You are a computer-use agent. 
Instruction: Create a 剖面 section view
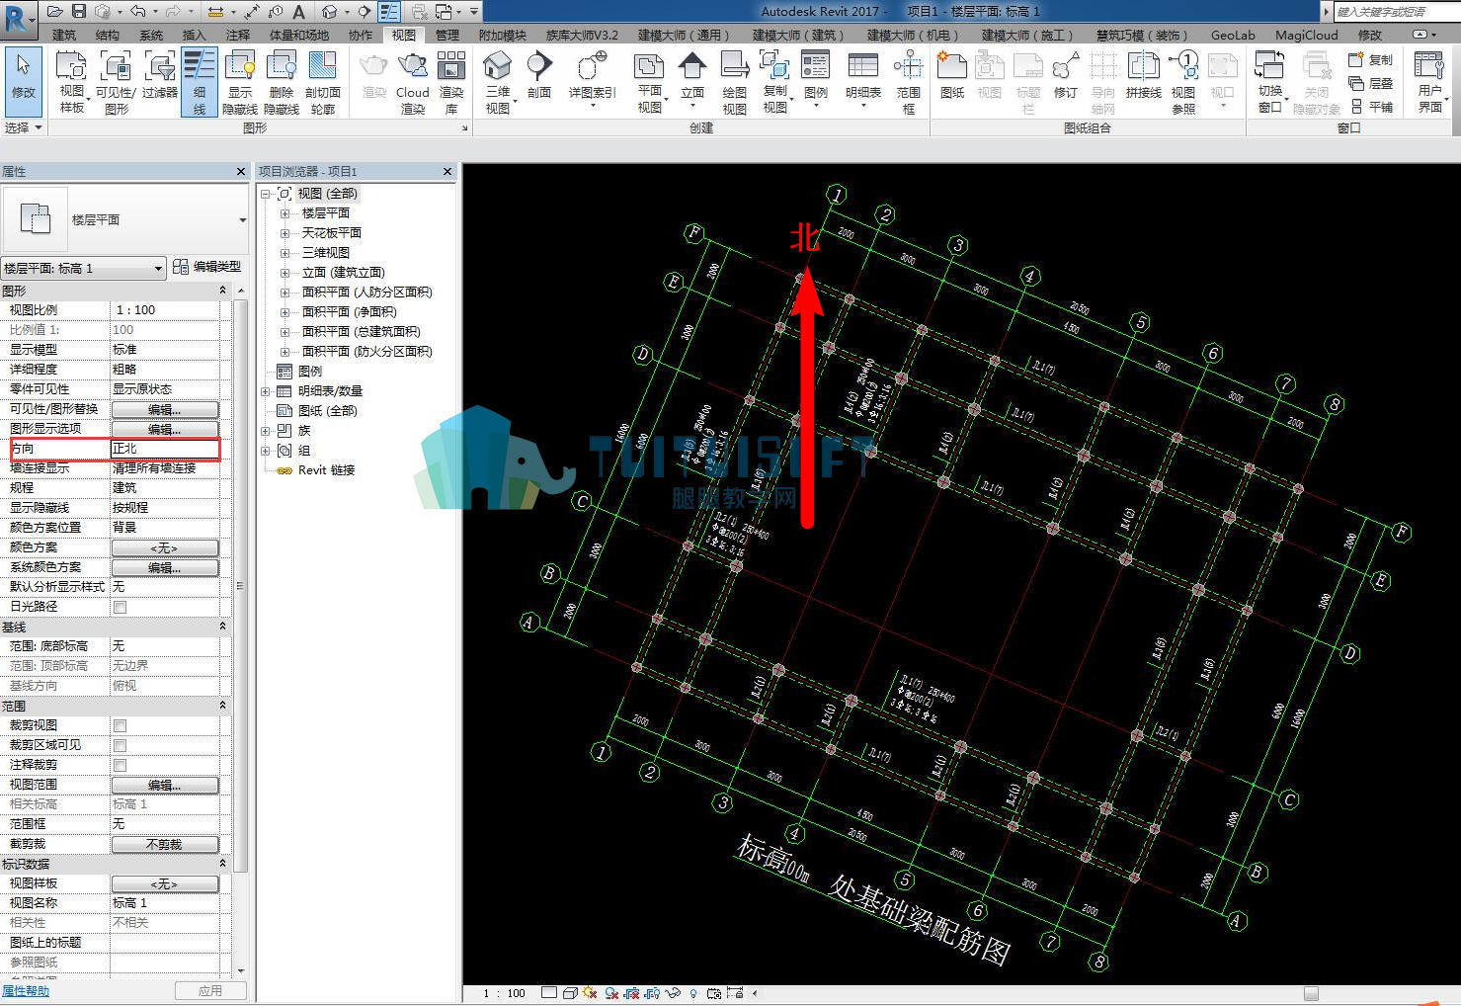click(x=538, y=75)
